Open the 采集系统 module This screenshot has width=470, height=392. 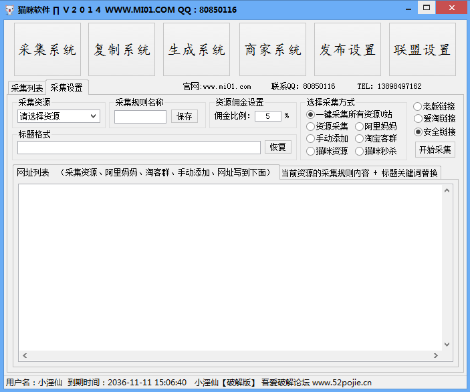coord(47,50)
